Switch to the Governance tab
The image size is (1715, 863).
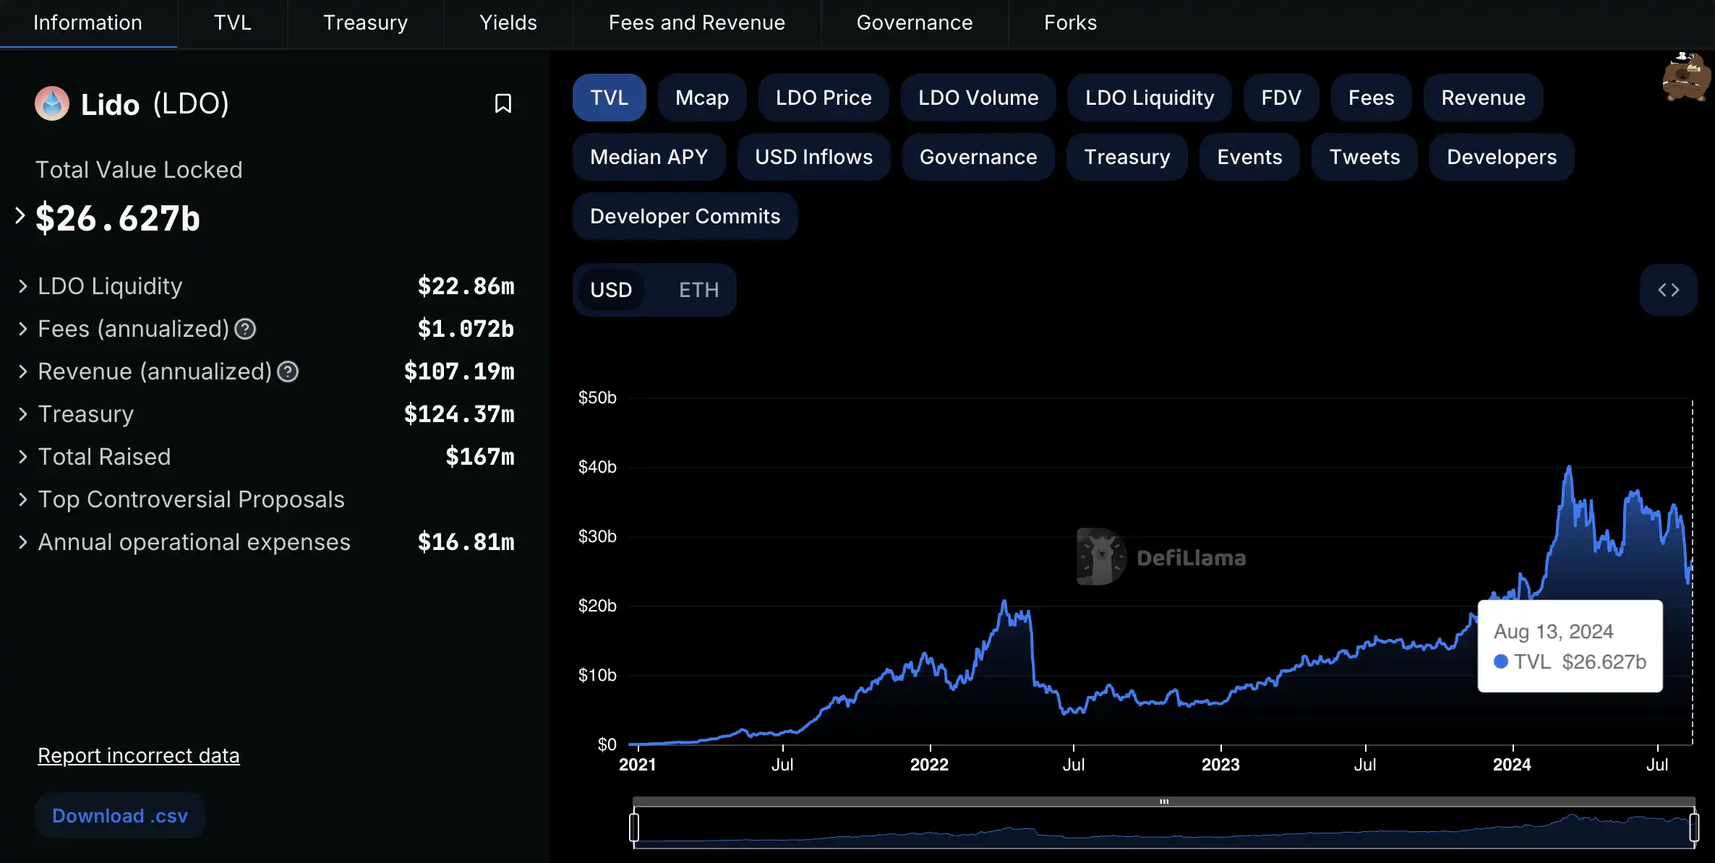pos(914,23)
